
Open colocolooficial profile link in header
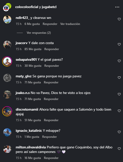point(27,7)
